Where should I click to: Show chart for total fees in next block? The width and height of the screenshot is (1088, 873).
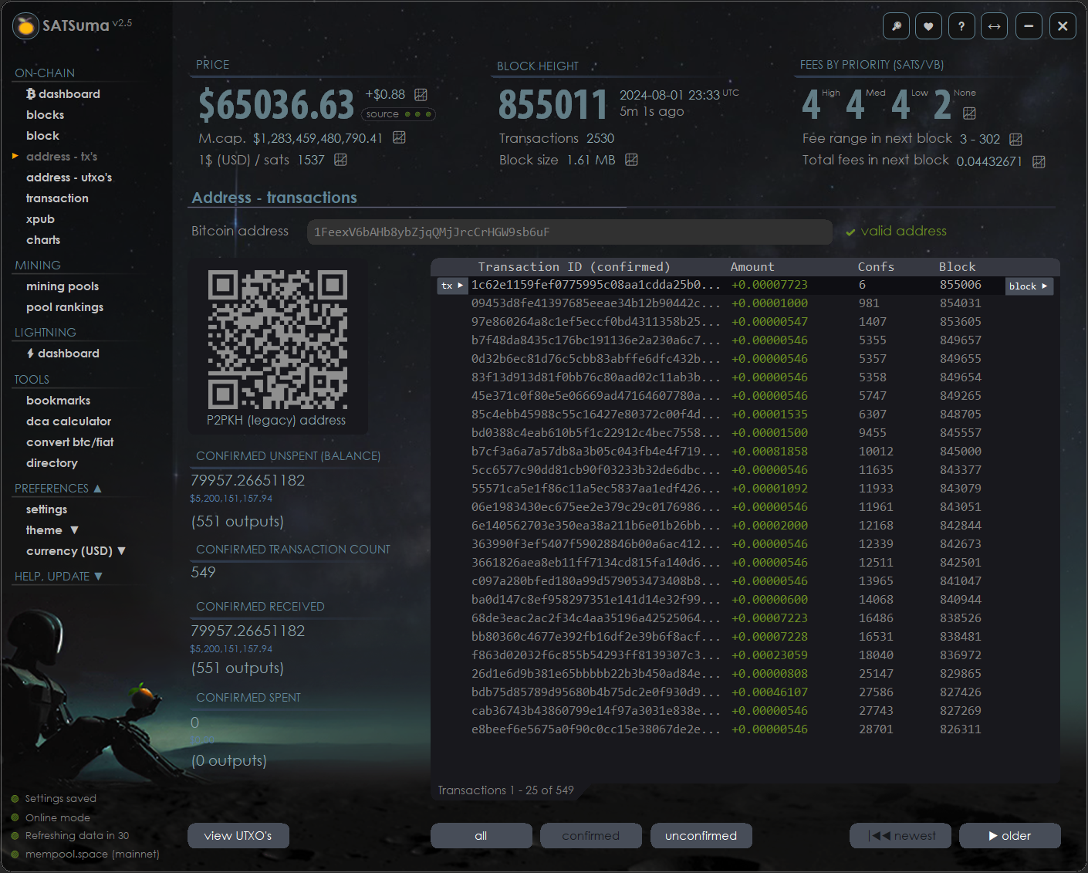point(1039,161)
